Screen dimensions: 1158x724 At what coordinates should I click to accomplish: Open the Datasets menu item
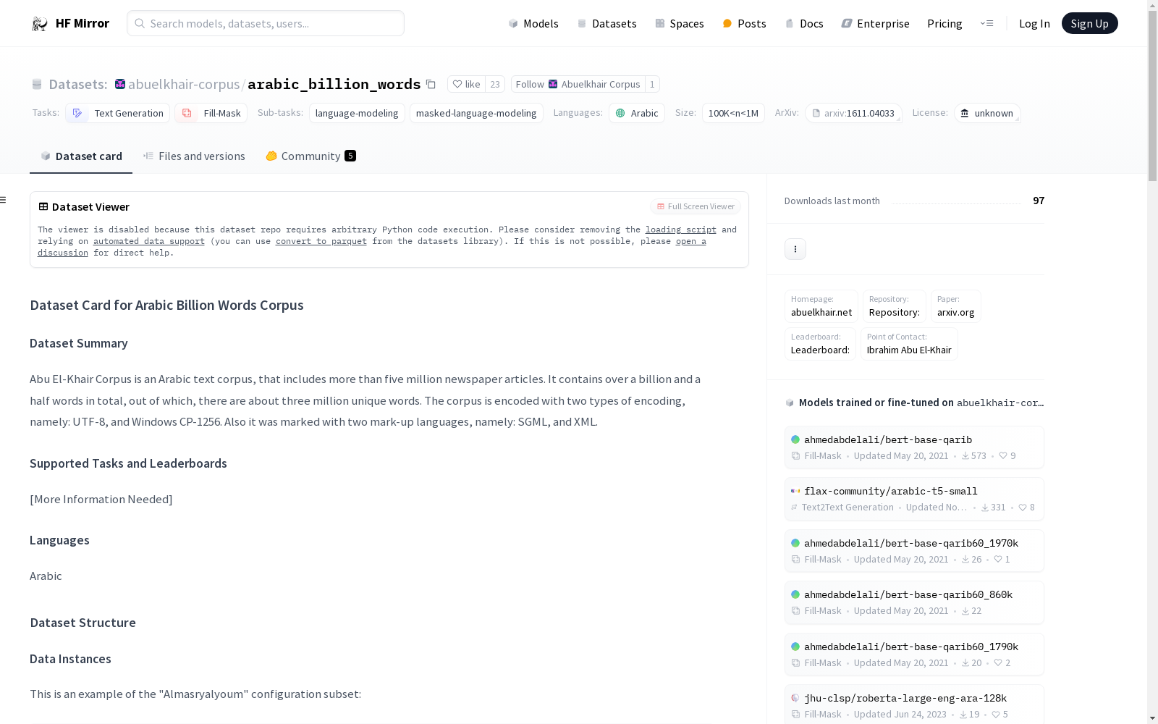(607, 23)
